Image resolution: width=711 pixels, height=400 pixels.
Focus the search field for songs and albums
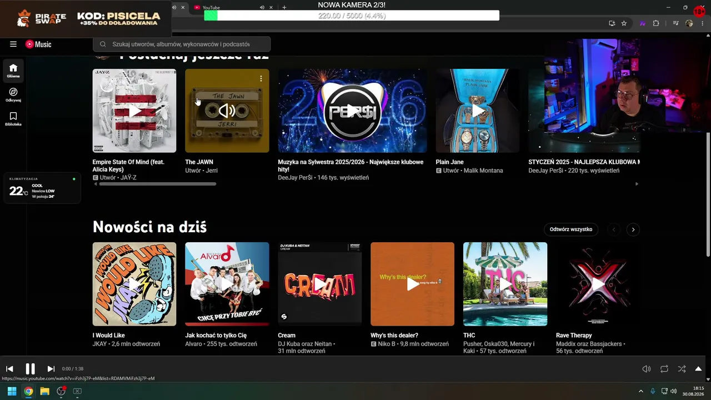pos(182,44)
